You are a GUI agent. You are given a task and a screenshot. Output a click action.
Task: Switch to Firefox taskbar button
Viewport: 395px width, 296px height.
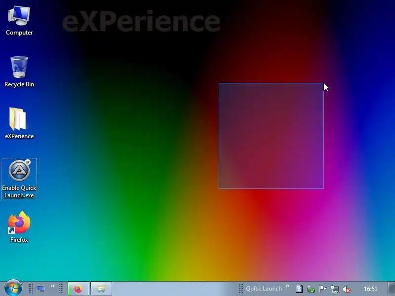tap(79, 289)
